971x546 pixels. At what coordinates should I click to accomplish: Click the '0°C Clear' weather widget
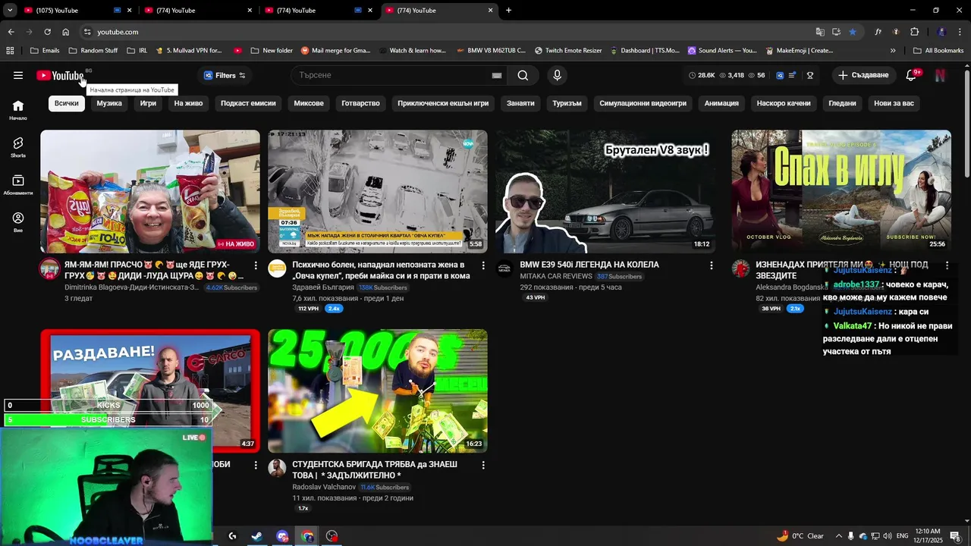pos(800,536)
